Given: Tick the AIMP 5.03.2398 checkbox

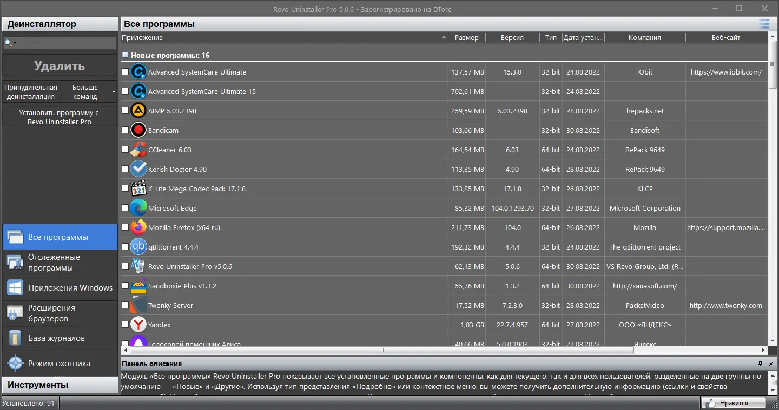Looking at the screenshot, I should (126, 110).
